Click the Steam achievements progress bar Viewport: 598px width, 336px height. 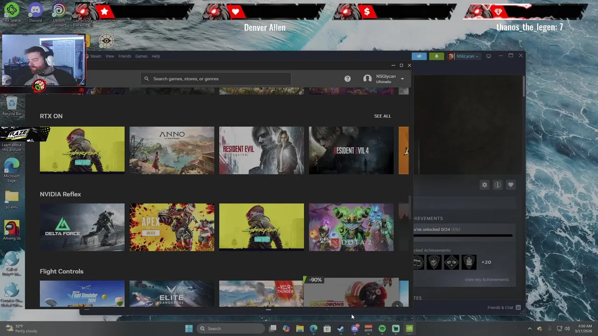coord(463,236)
